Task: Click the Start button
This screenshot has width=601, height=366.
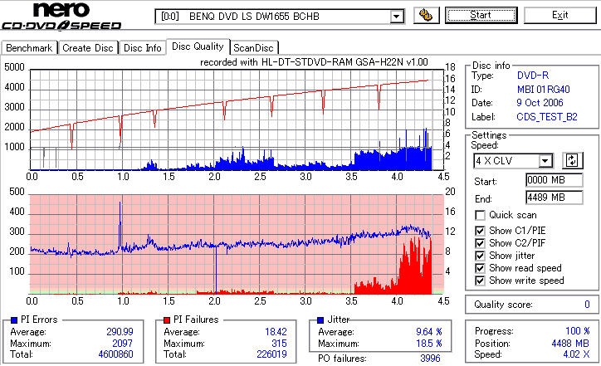Action: [481, 15]
